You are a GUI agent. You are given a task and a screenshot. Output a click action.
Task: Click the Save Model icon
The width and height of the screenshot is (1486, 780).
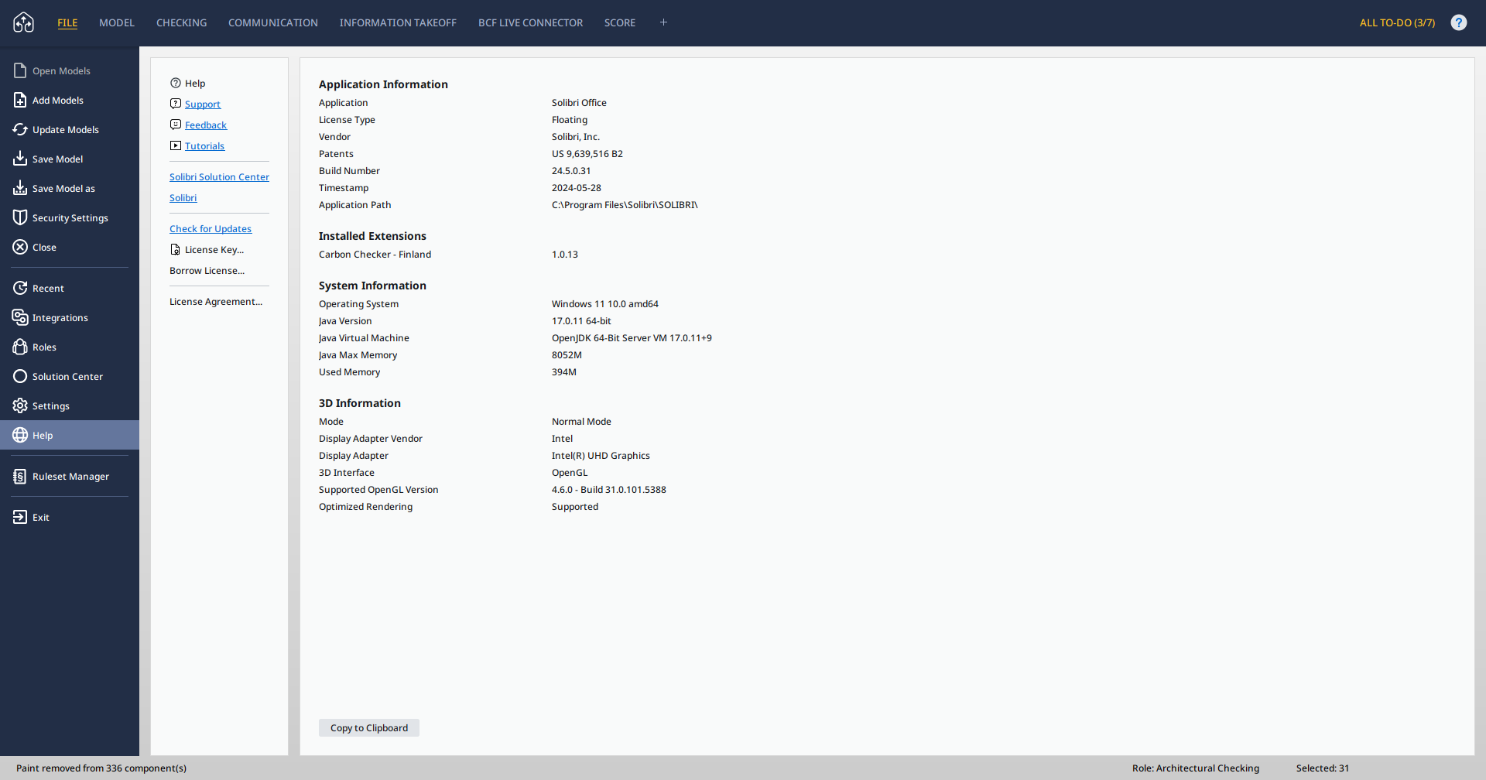(19, 159)
